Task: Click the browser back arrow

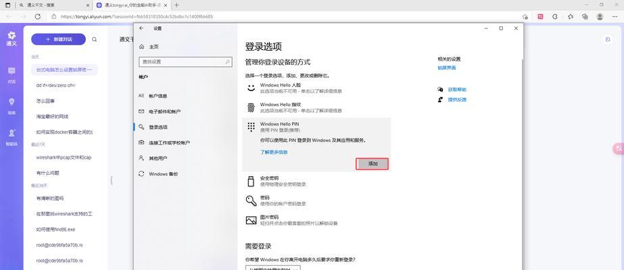Action: tap(9, 17)
